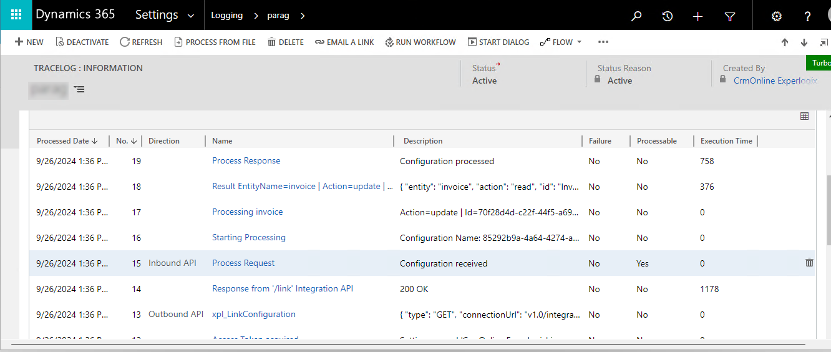Click the grid view icon above table
Image resolution: width=831 pixels, height=352 pixels.
point(805,116)
